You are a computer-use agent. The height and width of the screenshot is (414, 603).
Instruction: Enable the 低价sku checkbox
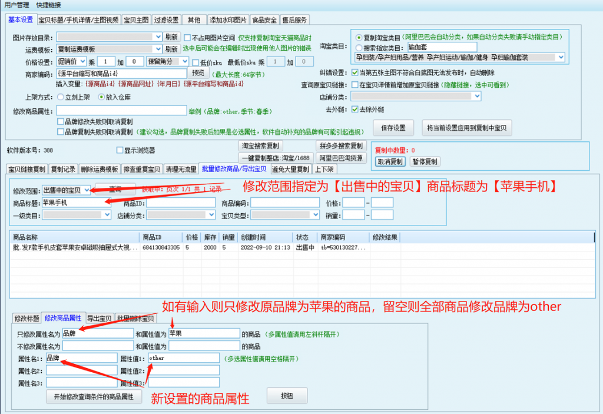coord(196,62)
